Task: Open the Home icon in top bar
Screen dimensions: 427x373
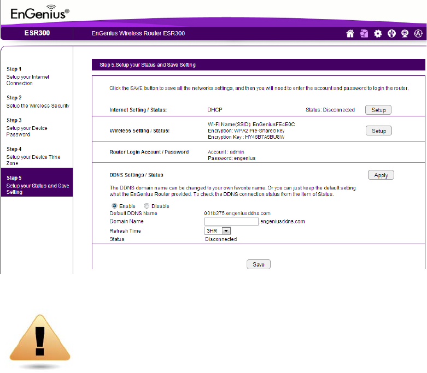Action: [x=350, y=33]
